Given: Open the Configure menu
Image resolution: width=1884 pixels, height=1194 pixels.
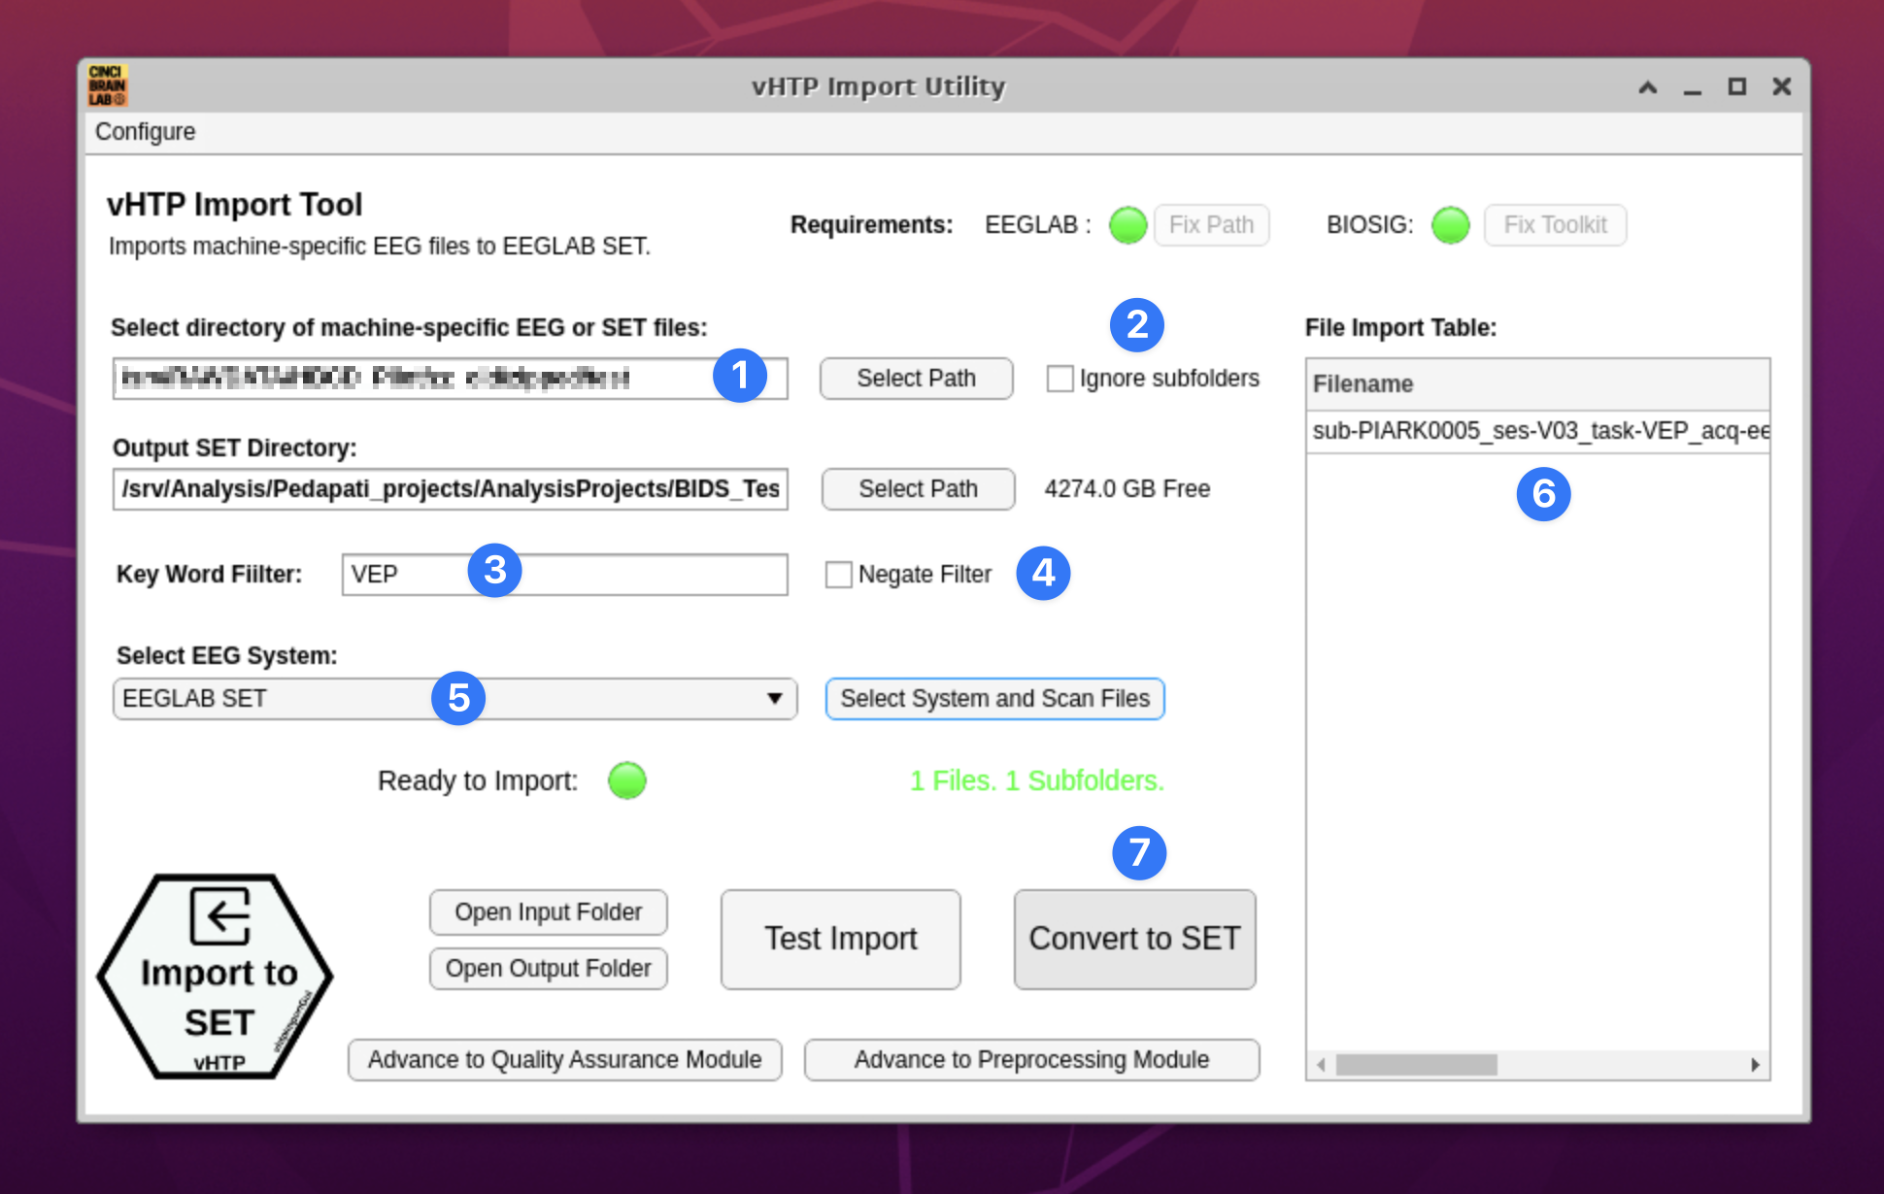Looking at the screenshot, I should [x=145, y=132].
